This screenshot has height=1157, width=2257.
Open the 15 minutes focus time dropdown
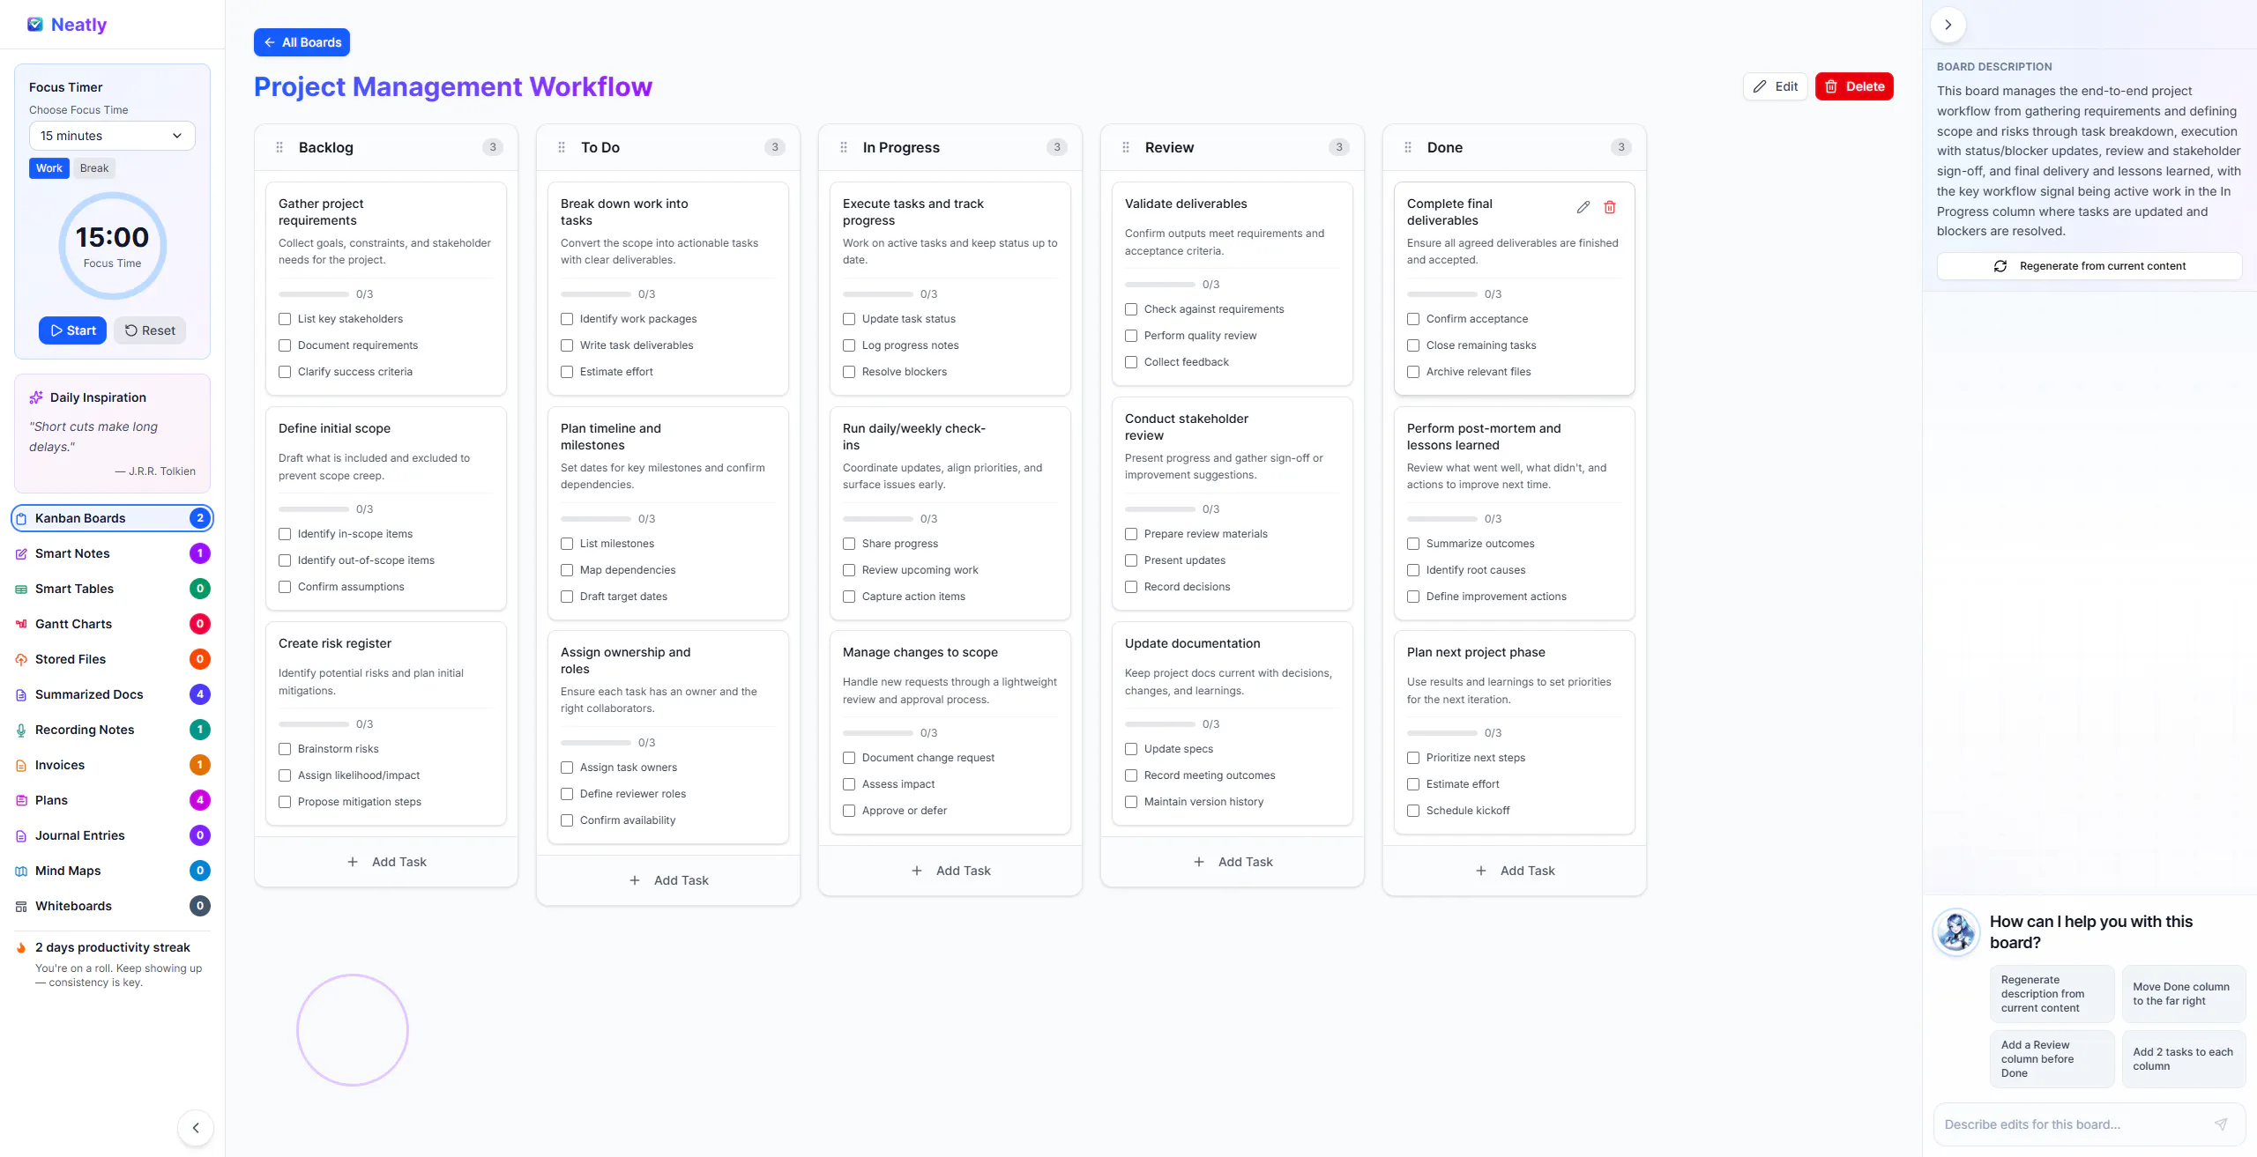coord(112,136)
